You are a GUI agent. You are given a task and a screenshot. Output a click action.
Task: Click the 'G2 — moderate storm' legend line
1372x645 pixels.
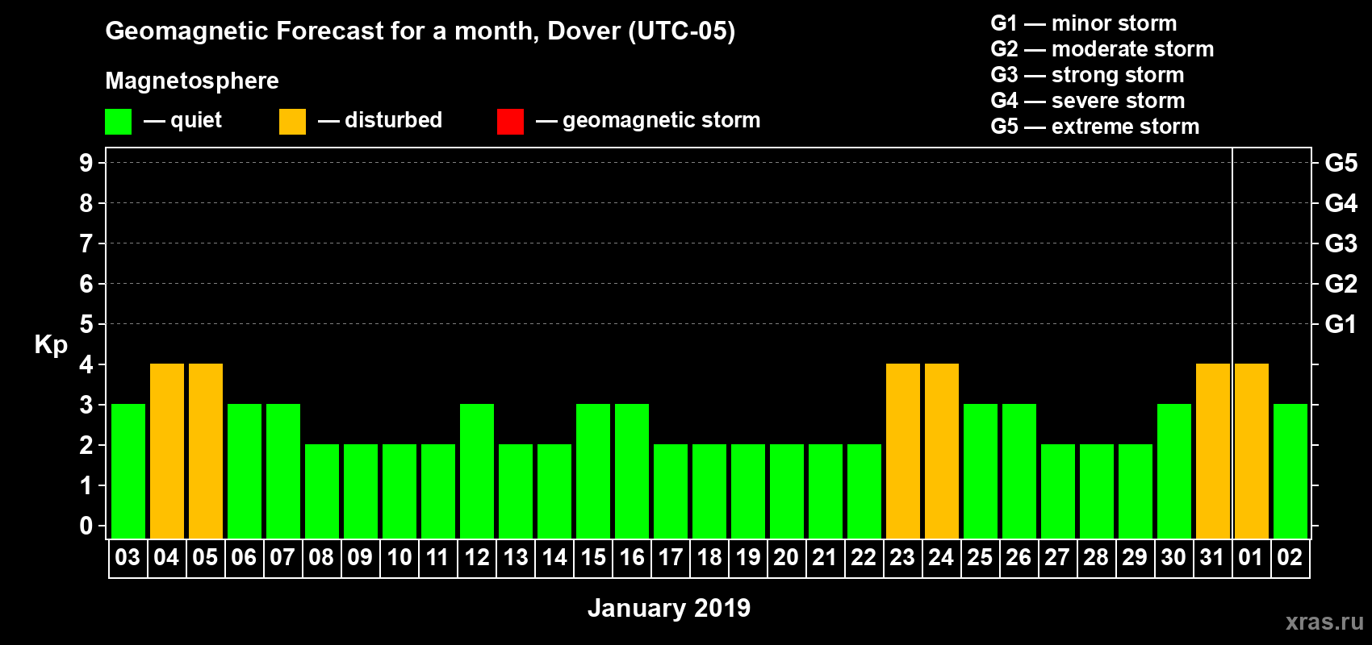(1102, 49)
